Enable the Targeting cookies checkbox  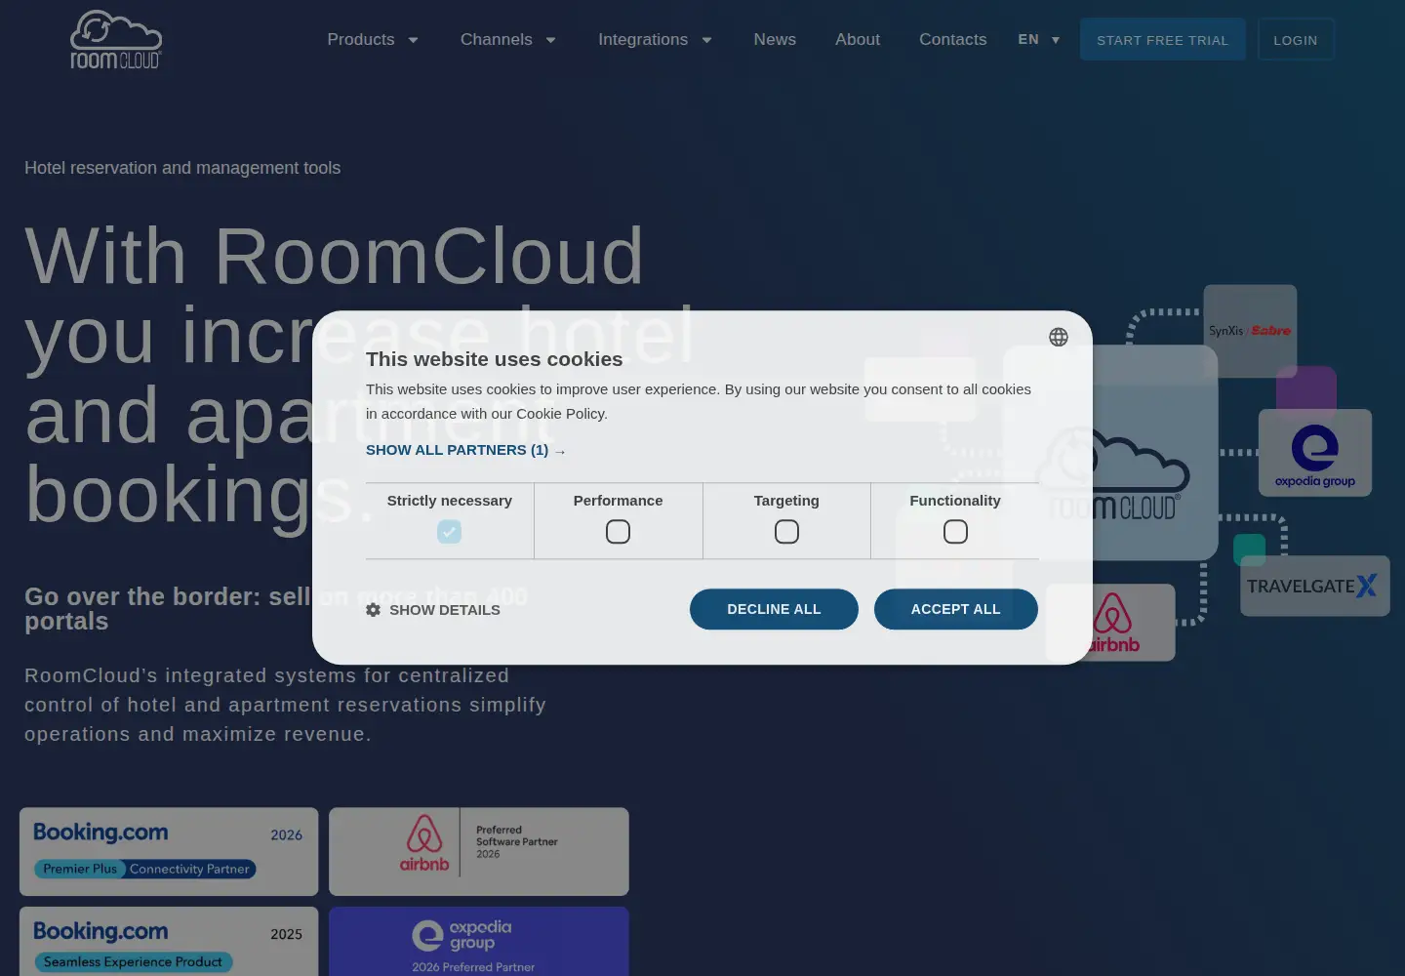coord(786,532)
